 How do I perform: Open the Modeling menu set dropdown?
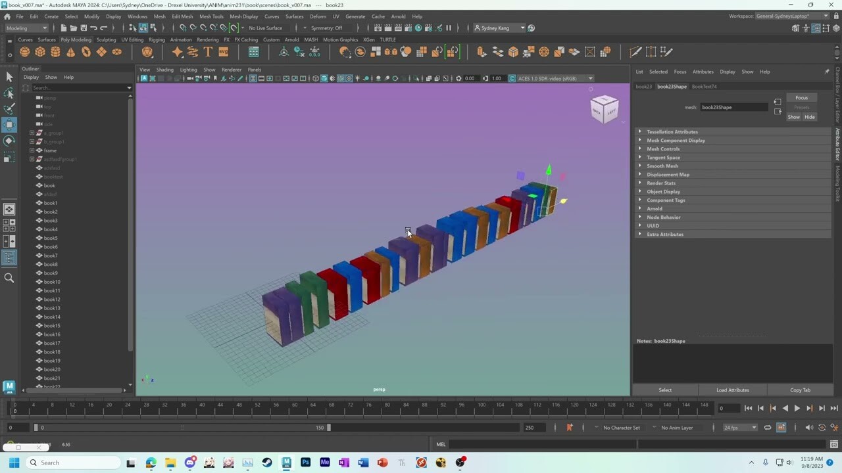pyautogui.click(x=26, y=28)
